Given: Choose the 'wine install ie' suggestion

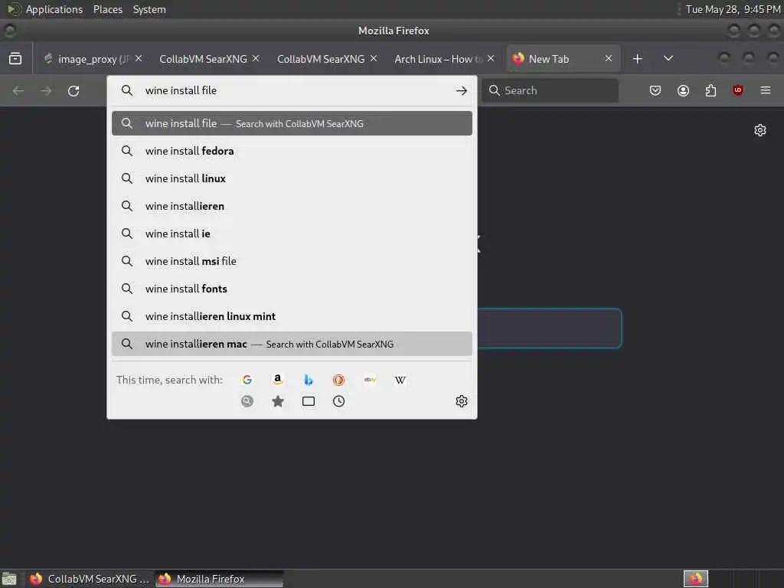Looking at the screenshot, I should pos(292,234).
